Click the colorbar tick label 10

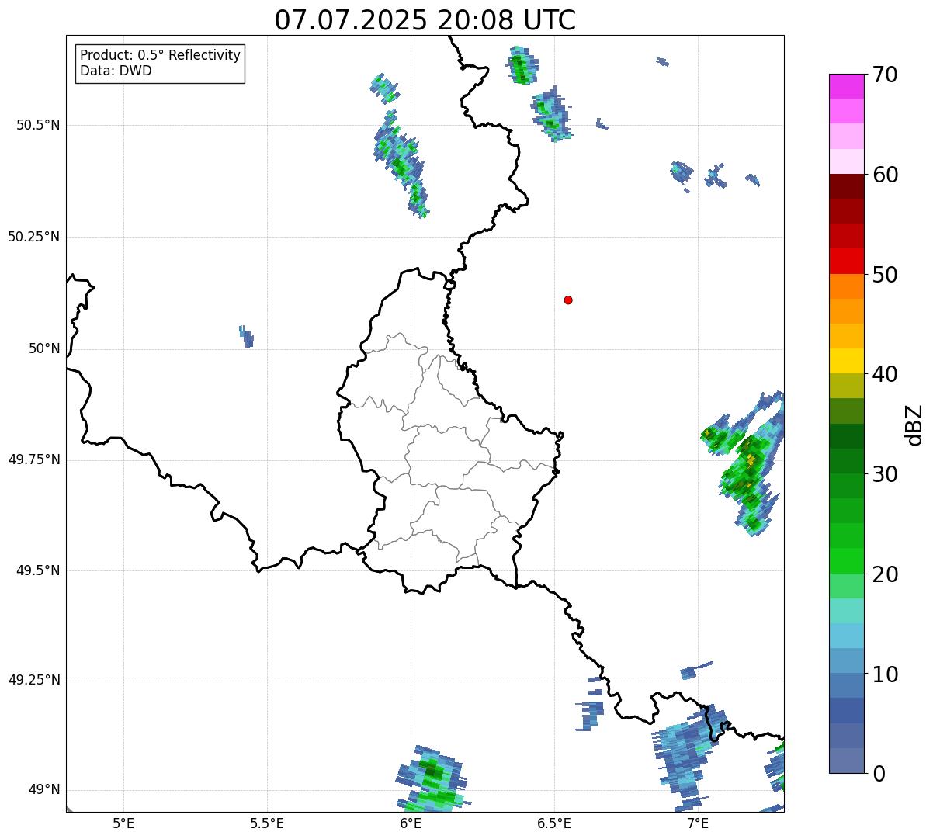[885, 674]
